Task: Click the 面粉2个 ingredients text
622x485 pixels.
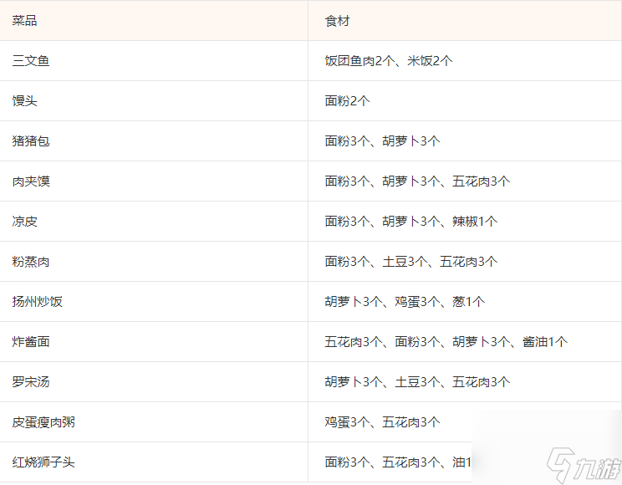Action: 347,101
